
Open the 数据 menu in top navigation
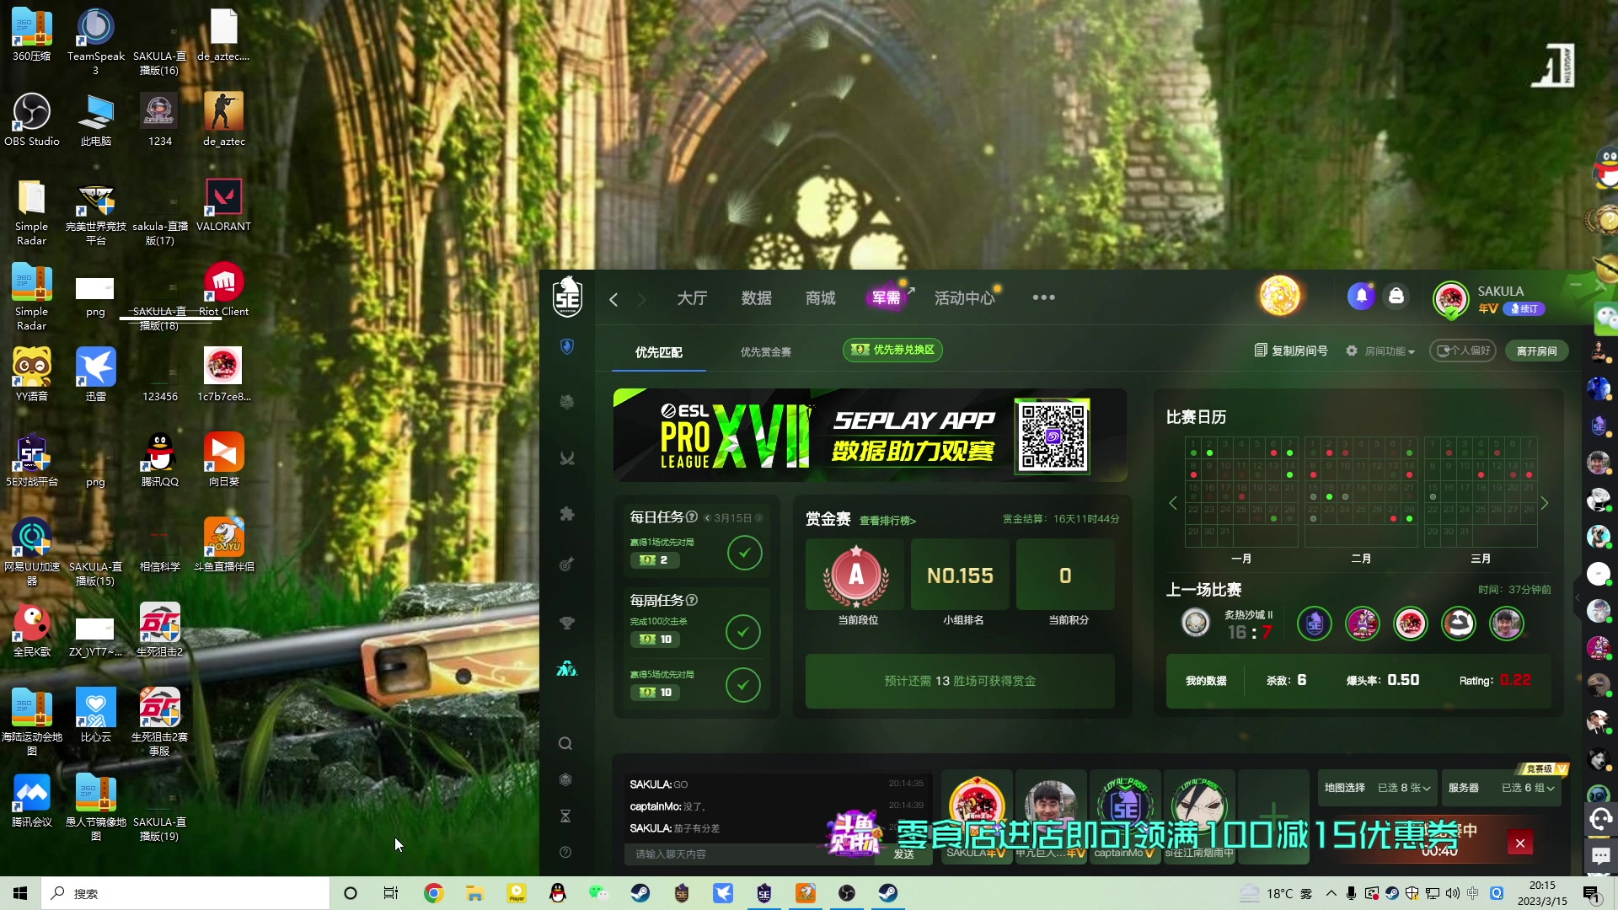pos(756,298)
